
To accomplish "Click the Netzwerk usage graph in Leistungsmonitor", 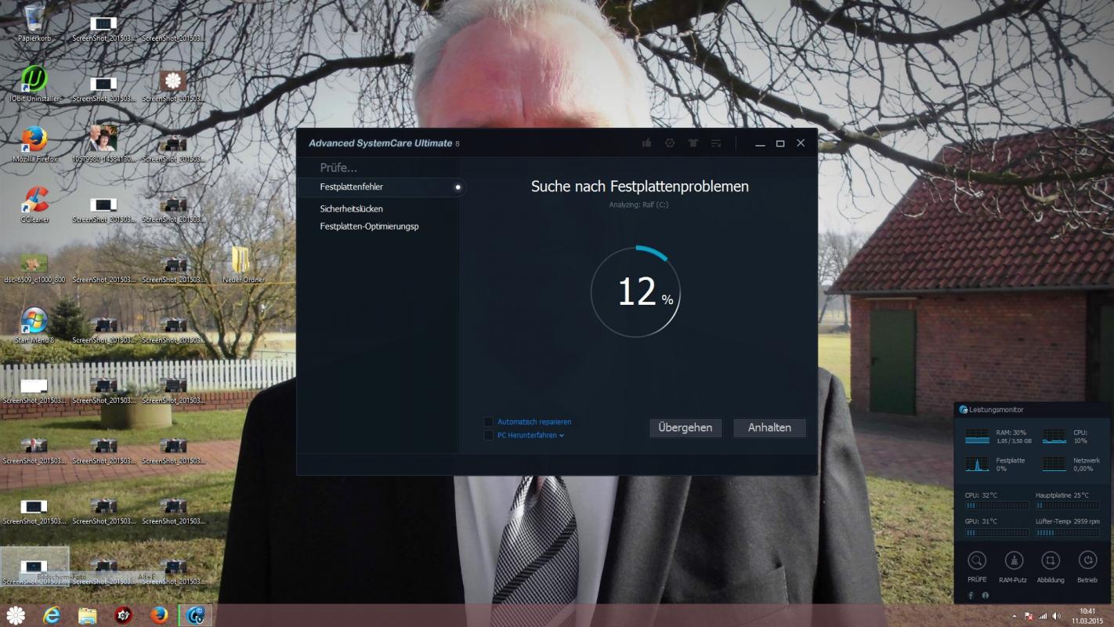I will (x=1054, y=464).
